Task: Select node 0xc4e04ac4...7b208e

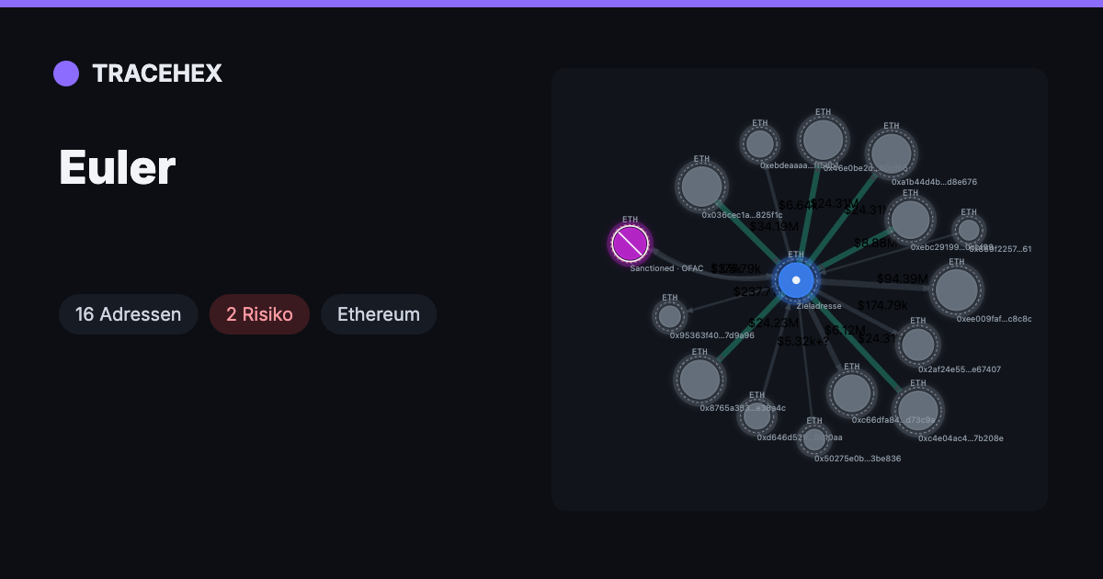Action: (x=917, y=410)
